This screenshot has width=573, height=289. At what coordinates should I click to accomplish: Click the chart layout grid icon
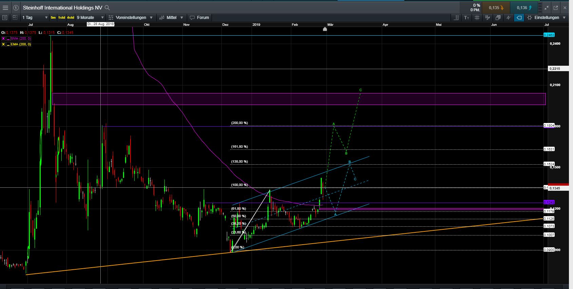(15, 18)
